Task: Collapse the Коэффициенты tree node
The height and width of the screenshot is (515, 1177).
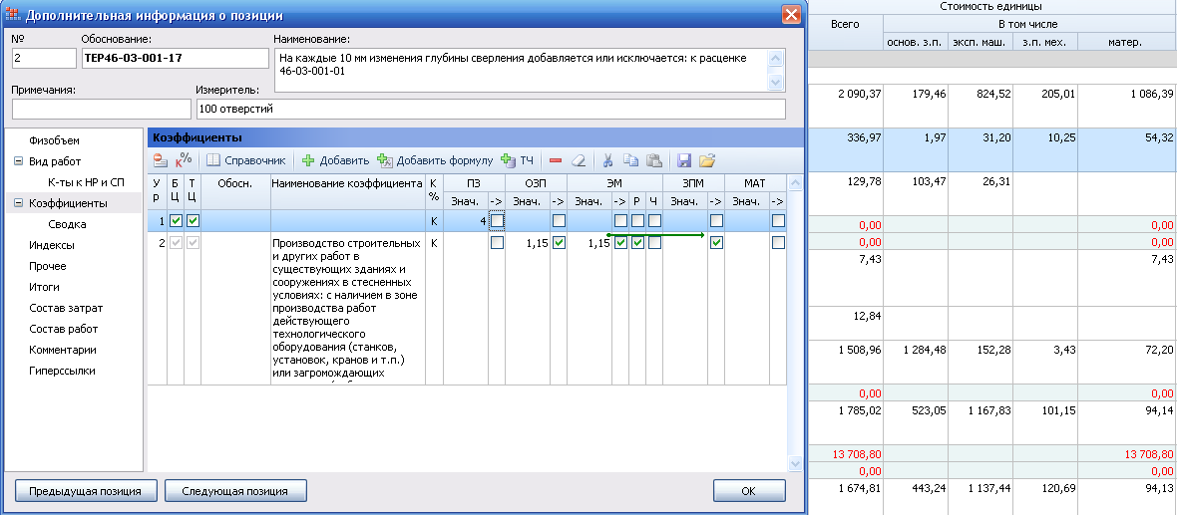Action: 18,203
